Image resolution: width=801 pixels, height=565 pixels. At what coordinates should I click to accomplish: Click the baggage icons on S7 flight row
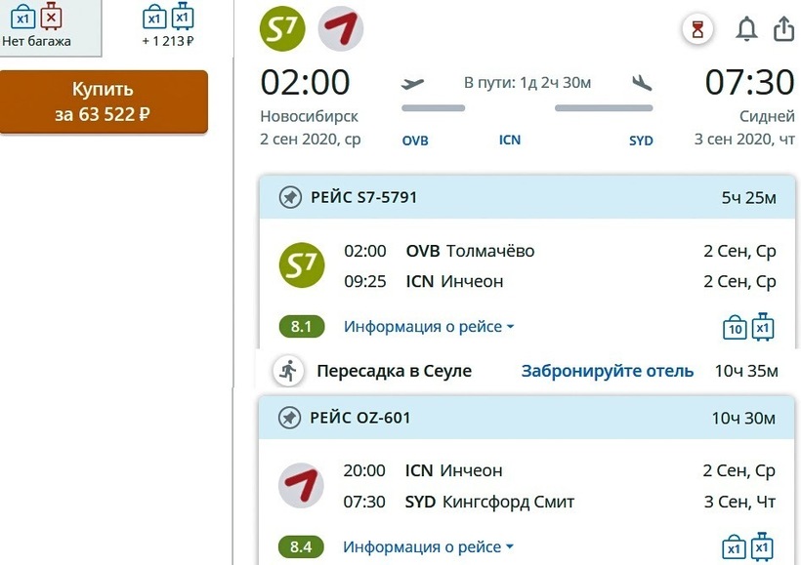pyautogui.click(x=748, y=328)
